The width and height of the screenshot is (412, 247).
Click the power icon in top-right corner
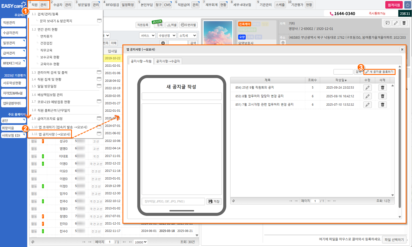407,5
